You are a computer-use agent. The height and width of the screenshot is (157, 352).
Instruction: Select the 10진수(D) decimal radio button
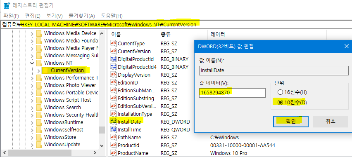pos(280,103)
